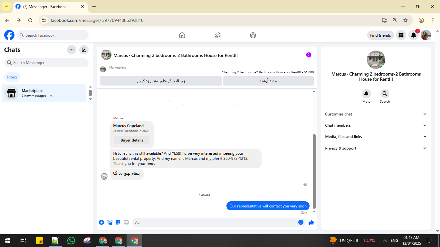Open the Facebook menu grid icon
The height and width of the screenshot is (247, 440).
401,35
